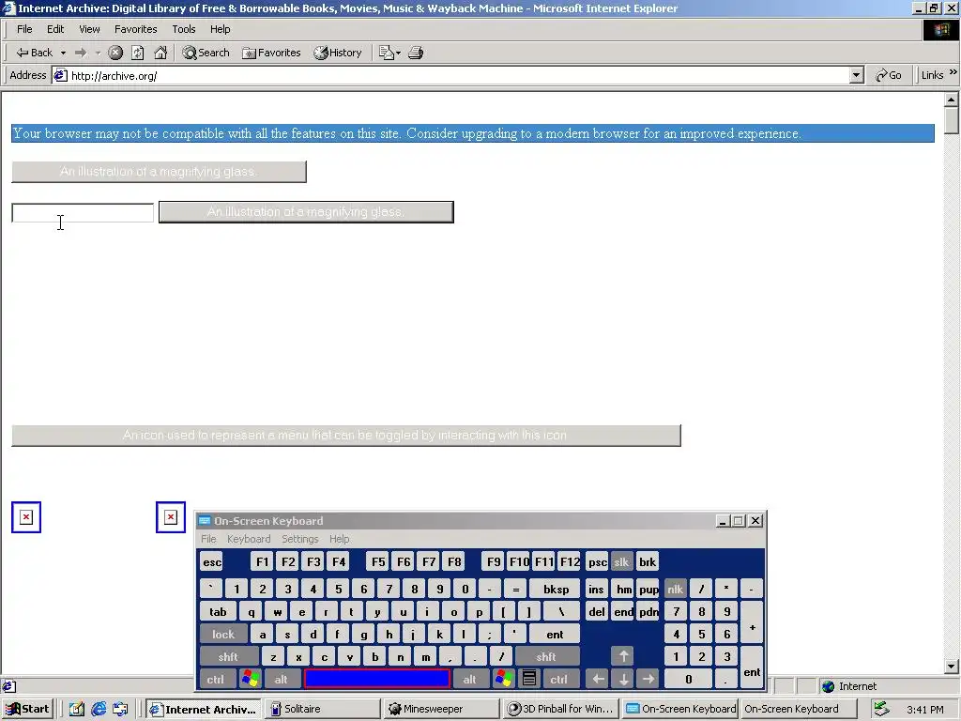Image resolution: width=961 pixels, height=721 pixels.
Task: Click the esc key on keyboard
Action: coord(212,562)
